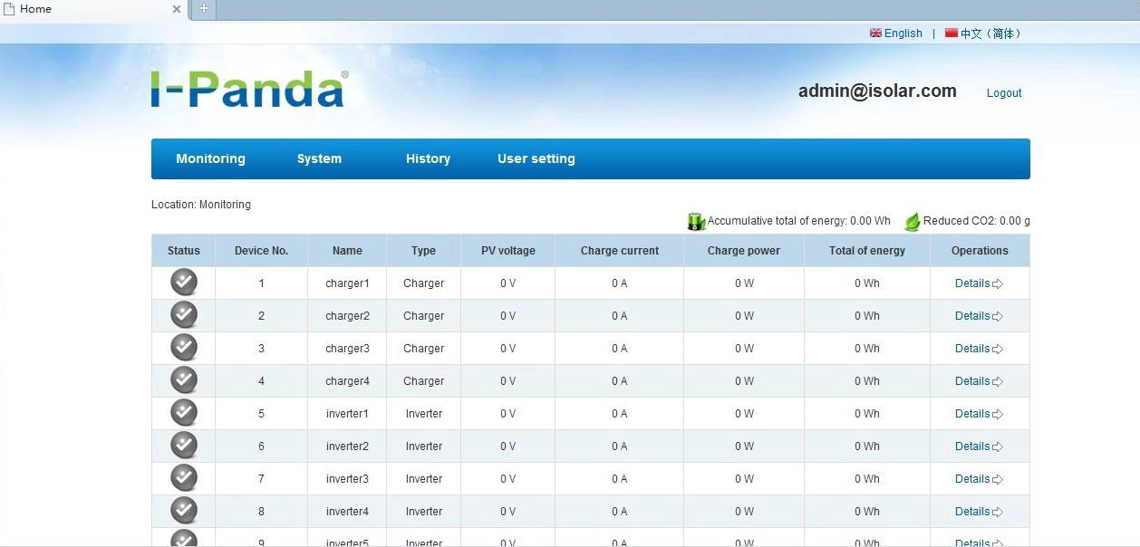1140x547 pixels.
Task: Click Accumulative total of energy value
Action: [x=798, y=221]
